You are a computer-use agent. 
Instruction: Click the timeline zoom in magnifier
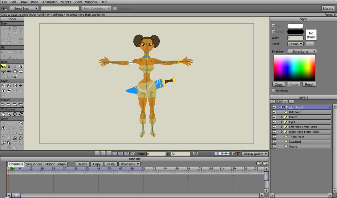[265, 164]
